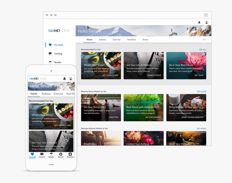Click the Benefits umbrella icon in sidebar

(50, 62)
